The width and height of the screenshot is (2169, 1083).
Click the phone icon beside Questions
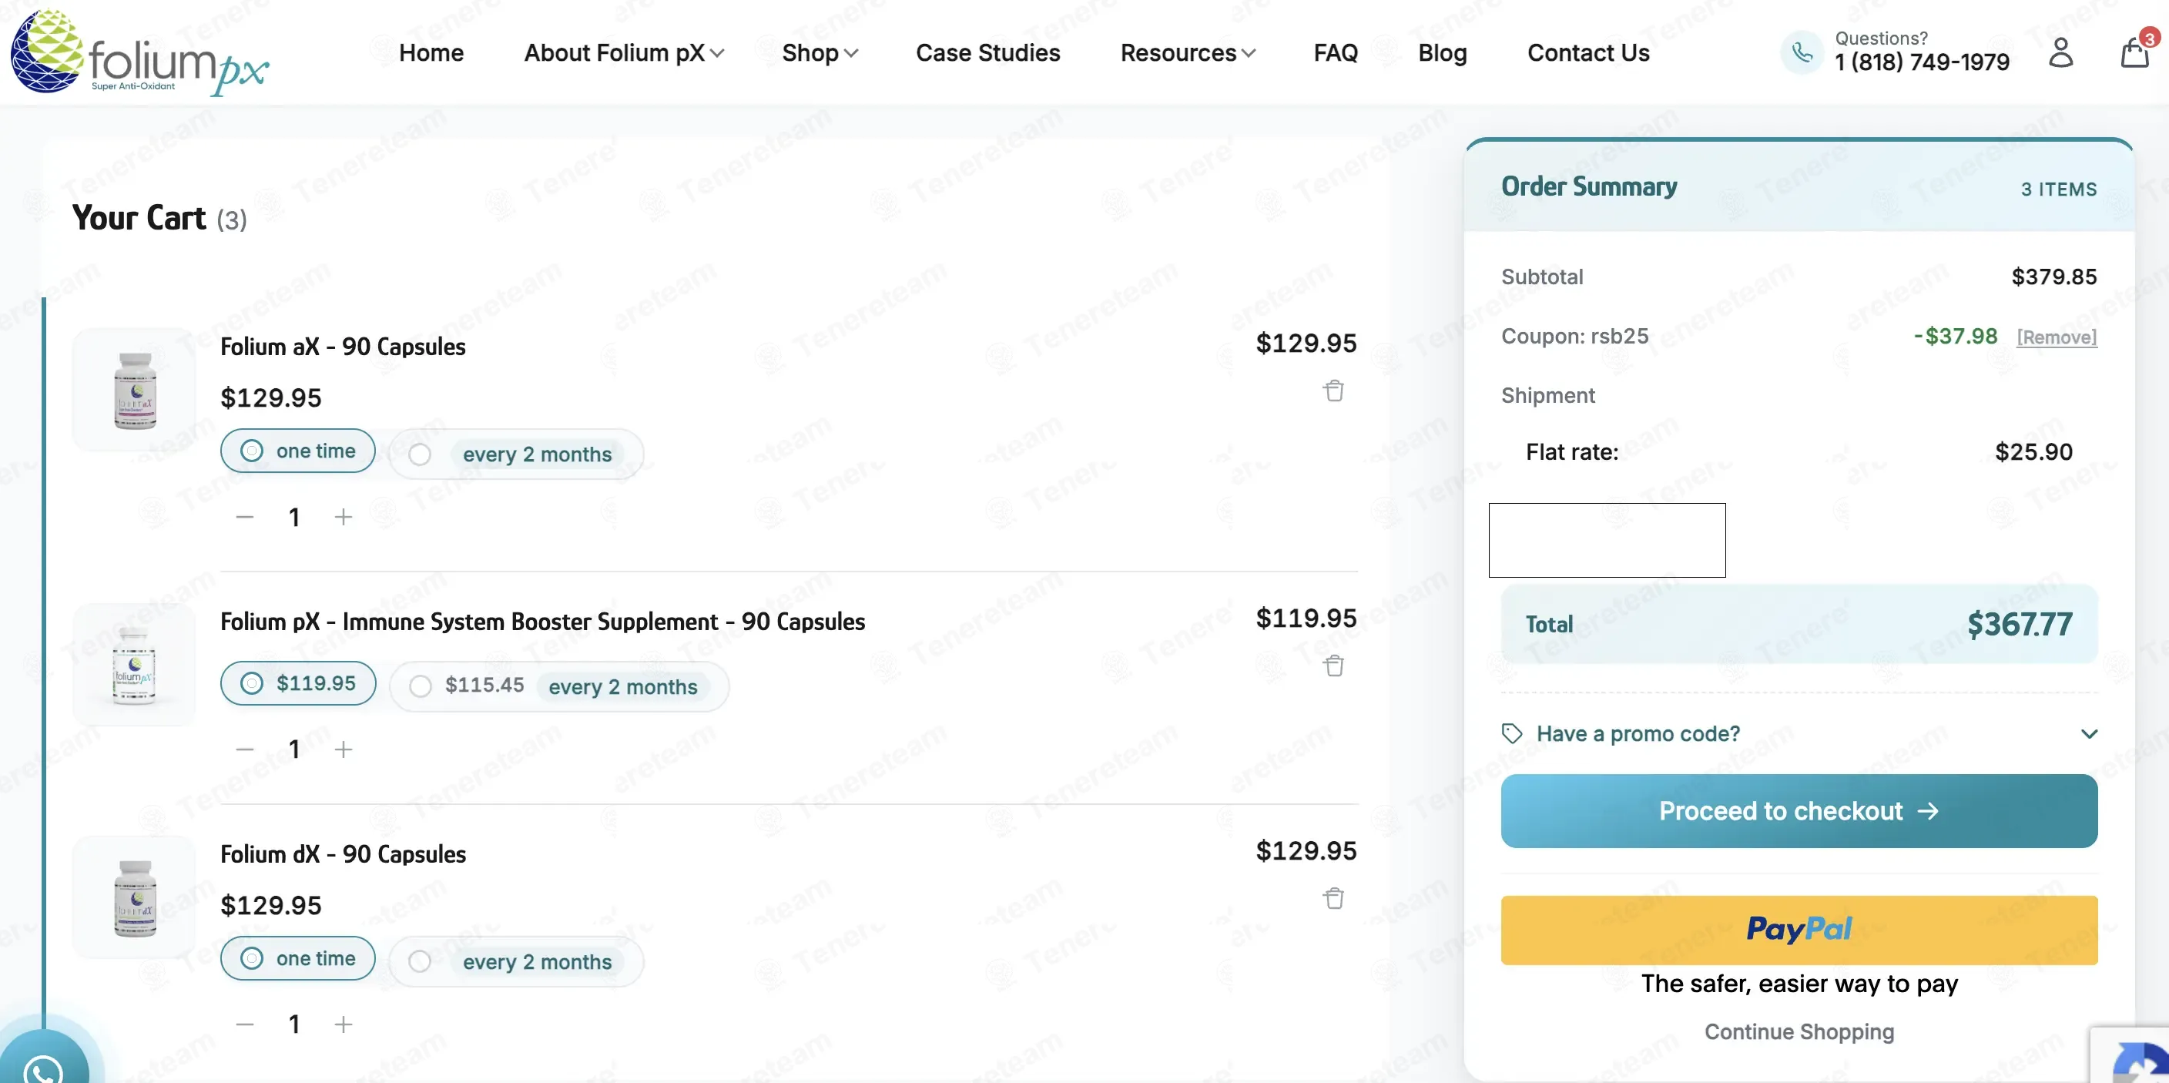click(x=1802, y=52)
